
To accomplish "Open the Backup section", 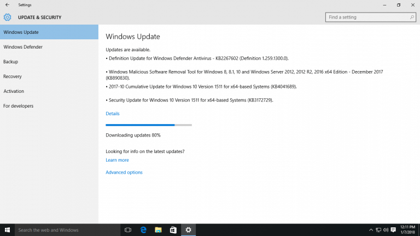I will (49, 62).
